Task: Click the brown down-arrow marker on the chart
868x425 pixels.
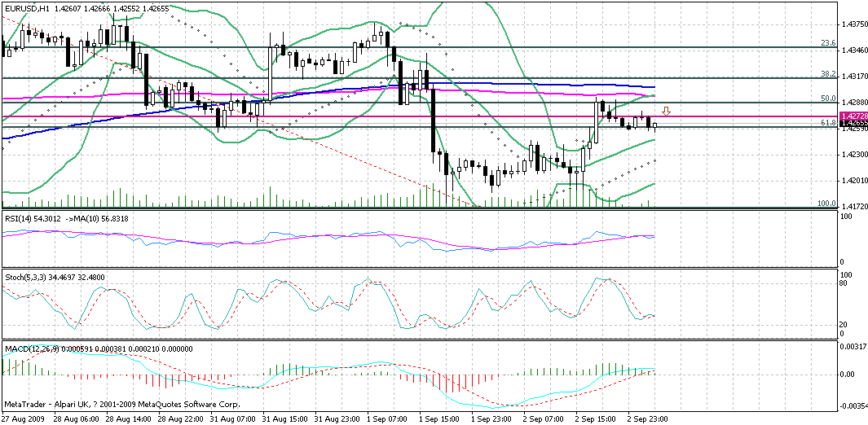Action: click(667, 112)
